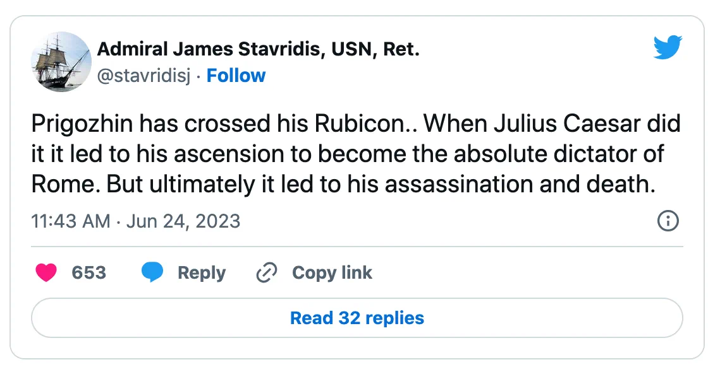Click the blue reply speech bubble icon

pos(152,273)
